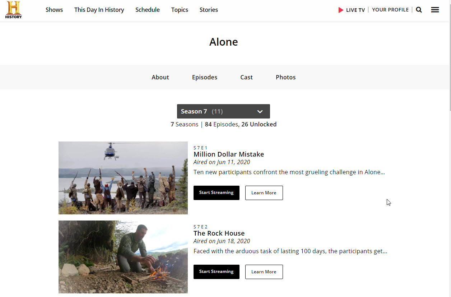Switch to the Cast tab
The height and width of the screenshot is (297, 451).
pos(246,77)
